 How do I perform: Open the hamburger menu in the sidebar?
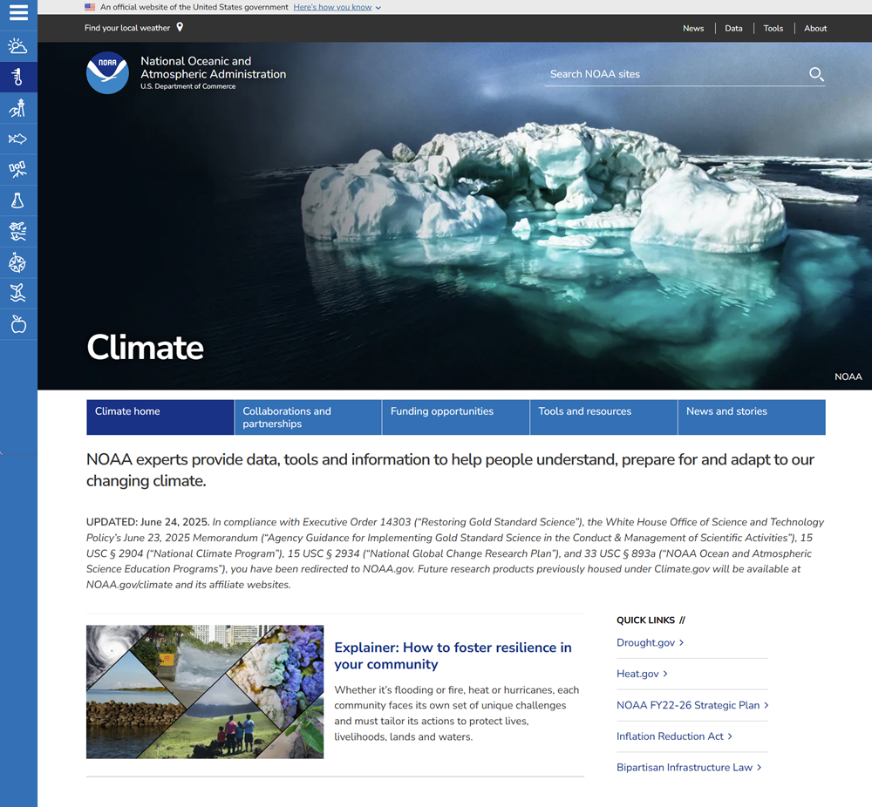tap(18, 13)
